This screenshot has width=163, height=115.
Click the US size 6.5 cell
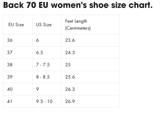(x=39, y=52)
